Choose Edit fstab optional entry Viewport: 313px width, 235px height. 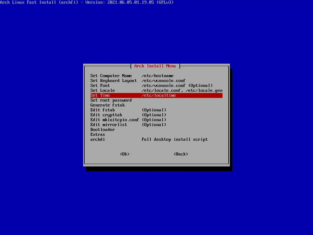click(x=156, y=110)
